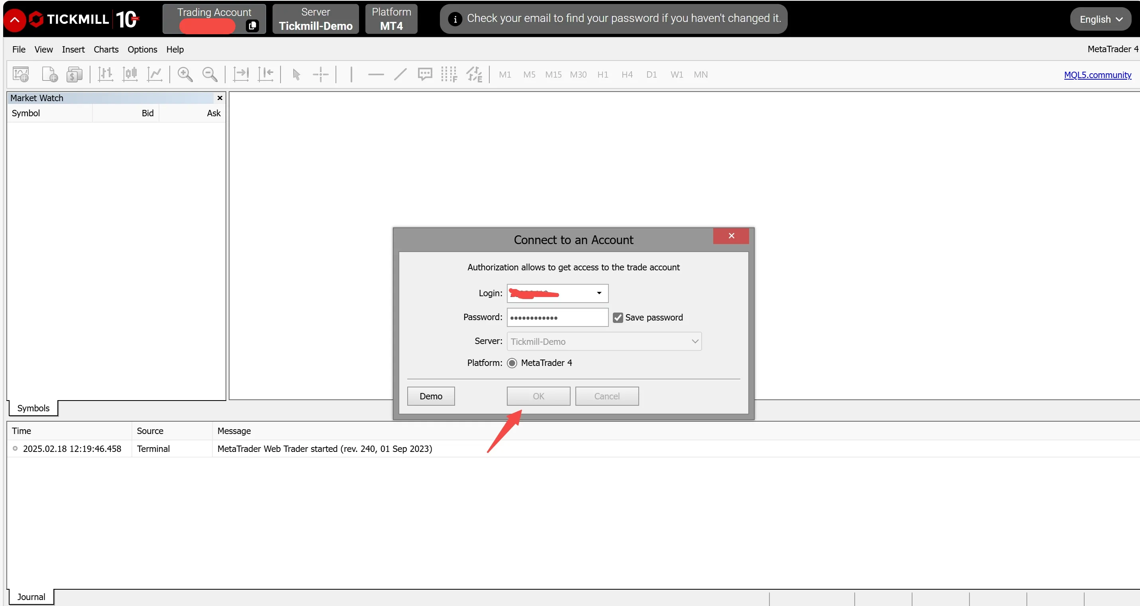Viewport: 1140px width, 606px height.
Task: Expand the Server Tickmill-Demo dropdown
Action: pos(604,342)
